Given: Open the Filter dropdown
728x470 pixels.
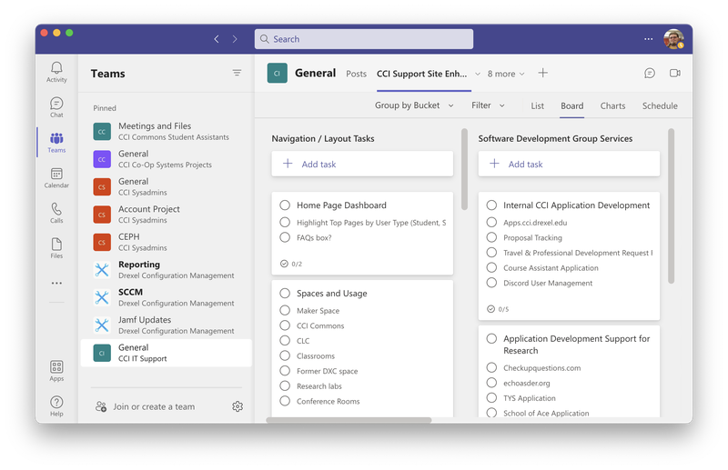Looking at the screenshot, I should 488,105.
